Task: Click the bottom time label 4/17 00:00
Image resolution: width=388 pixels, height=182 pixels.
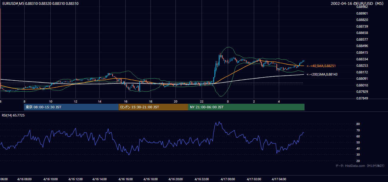Action: [x=228, y=179]
